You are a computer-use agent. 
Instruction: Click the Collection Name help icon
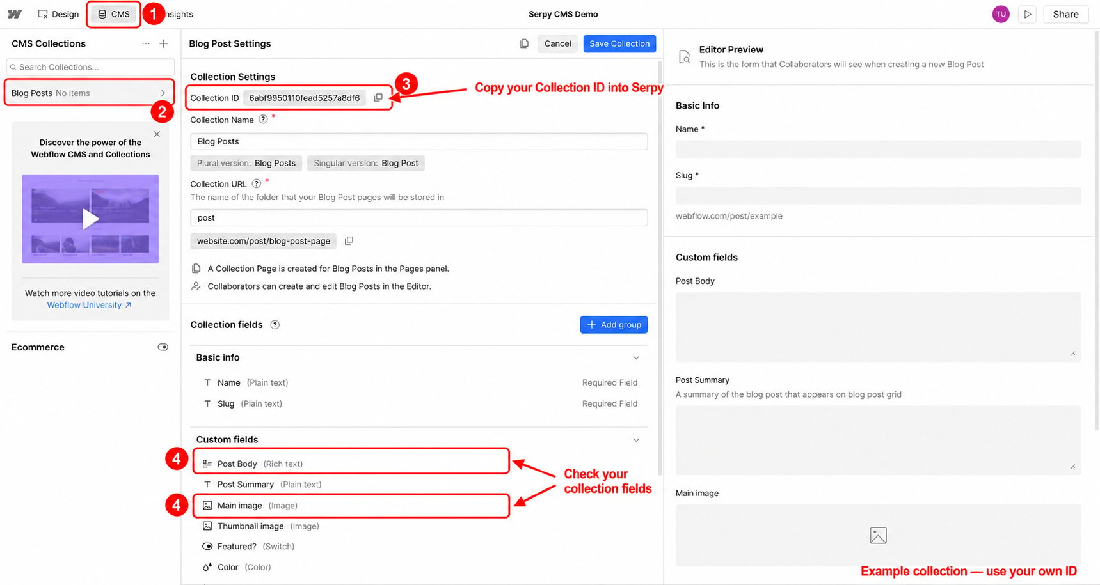(263, 120)
